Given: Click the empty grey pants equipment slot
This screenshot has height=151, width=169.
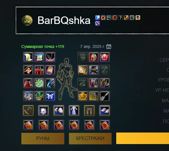Looking at the screenshot, I should [89, 111].
